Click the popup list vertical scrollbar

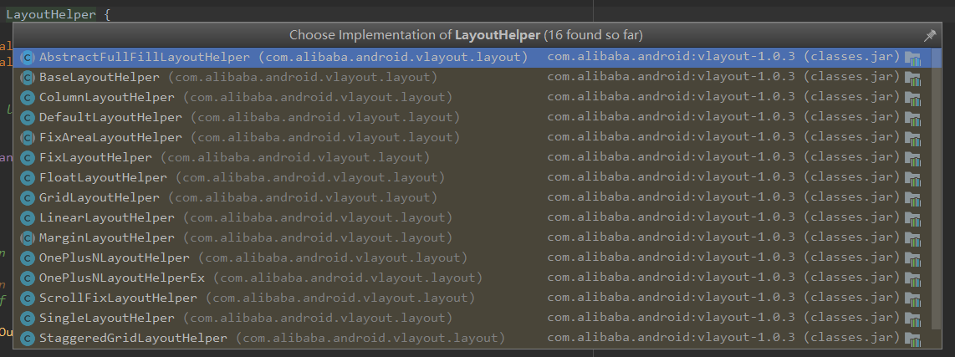(936, 189)
